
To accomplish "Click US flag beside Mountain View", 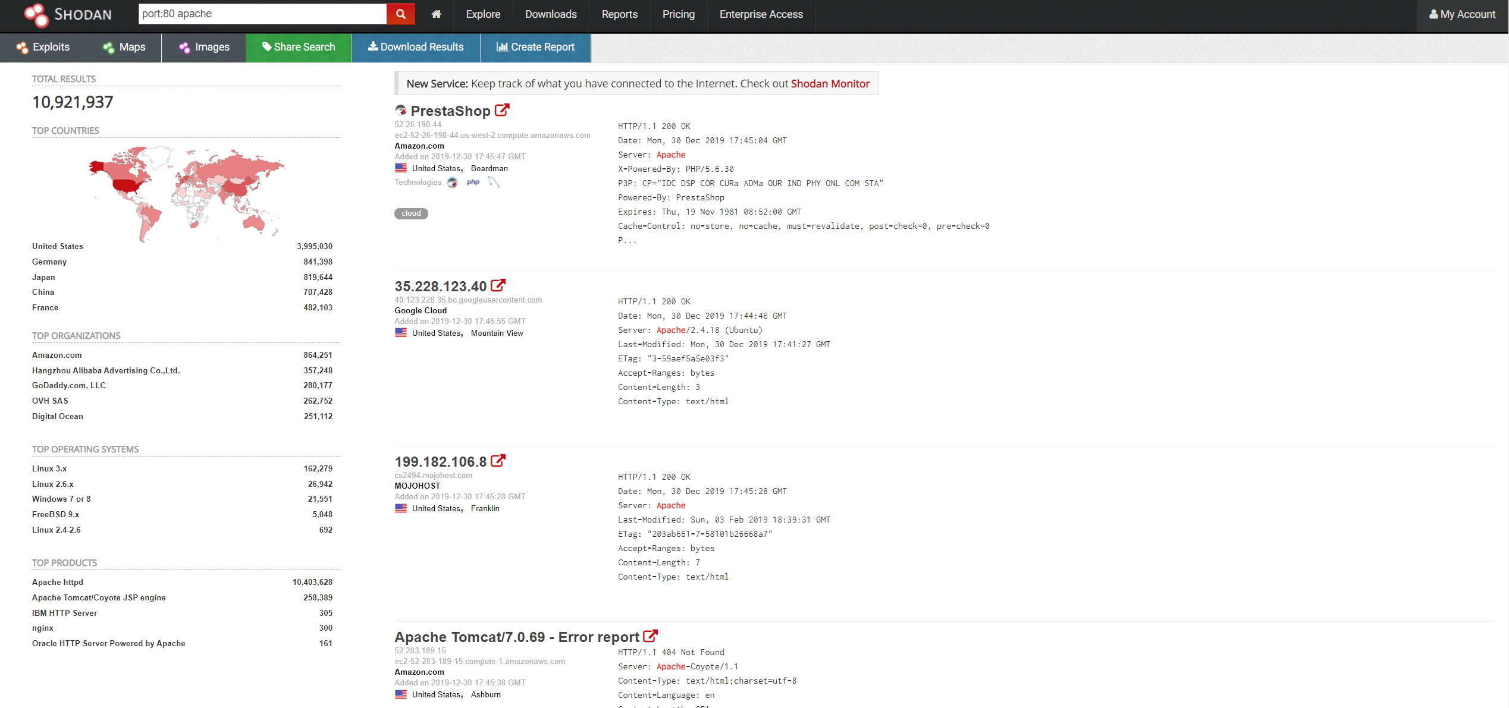I will [401, 333].
